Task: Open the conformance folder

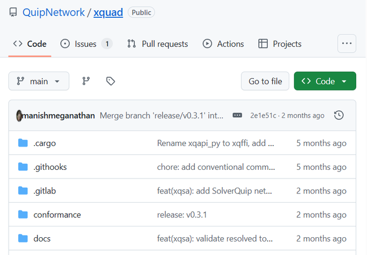Action: coord(57,215)
